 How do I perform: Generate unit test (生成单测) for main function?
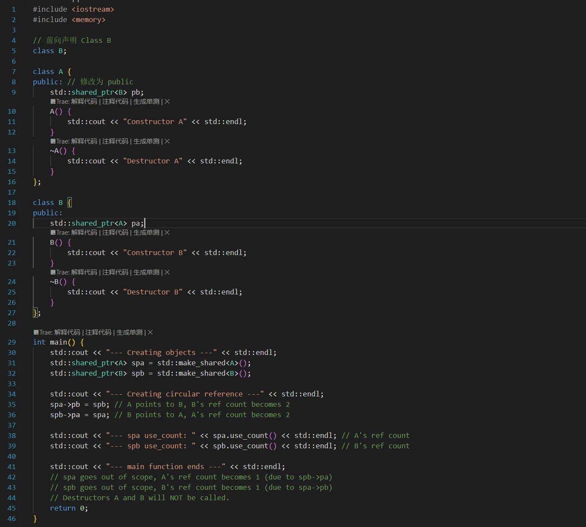click(x=129, y=332)
